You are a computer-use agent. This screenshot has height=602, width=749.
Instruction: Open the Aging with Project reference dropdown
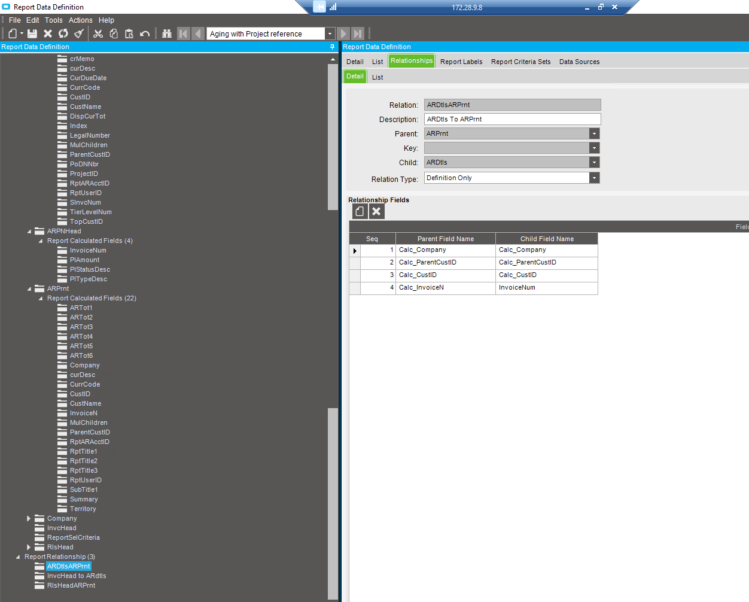coord(330,34)
